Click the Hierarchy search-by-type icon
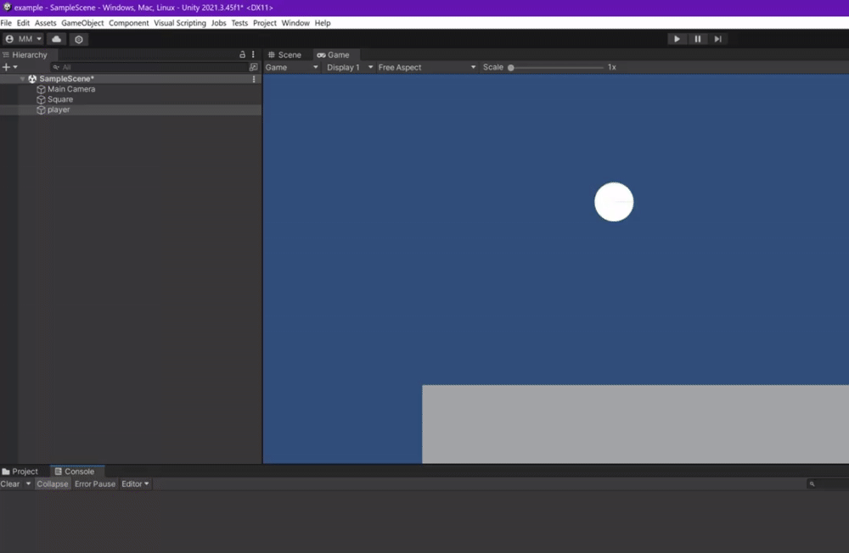849x553 pixels. [x=253, y=67]
